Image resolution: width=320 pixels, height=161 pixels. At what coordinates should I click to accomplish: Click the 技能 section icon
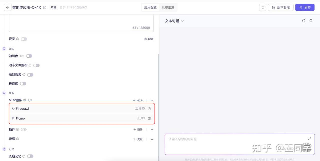click(4, 93)
